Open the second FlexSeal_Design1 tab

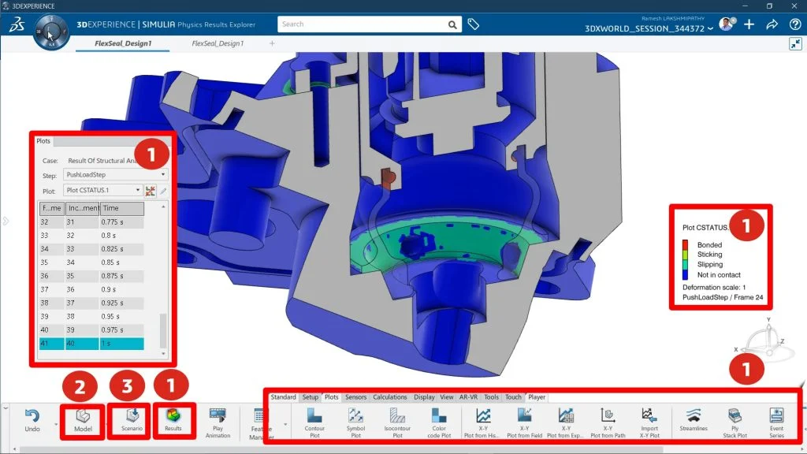pos(218,43)
